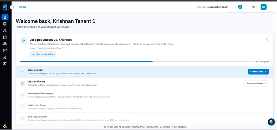The width and height of the screenshot is (277, 130).
Task: Open the Home icon in the sidebar
Action: coord(5,17)
